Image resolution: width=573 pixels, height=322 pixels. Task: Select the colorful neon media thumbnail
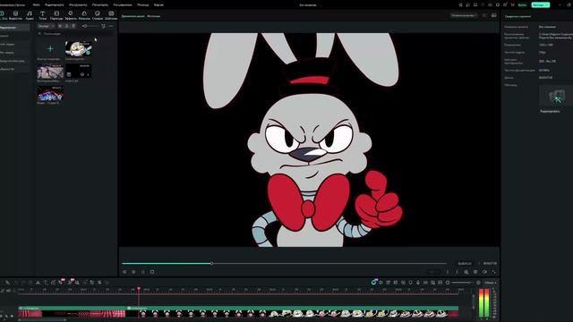(x=50, y=93)
